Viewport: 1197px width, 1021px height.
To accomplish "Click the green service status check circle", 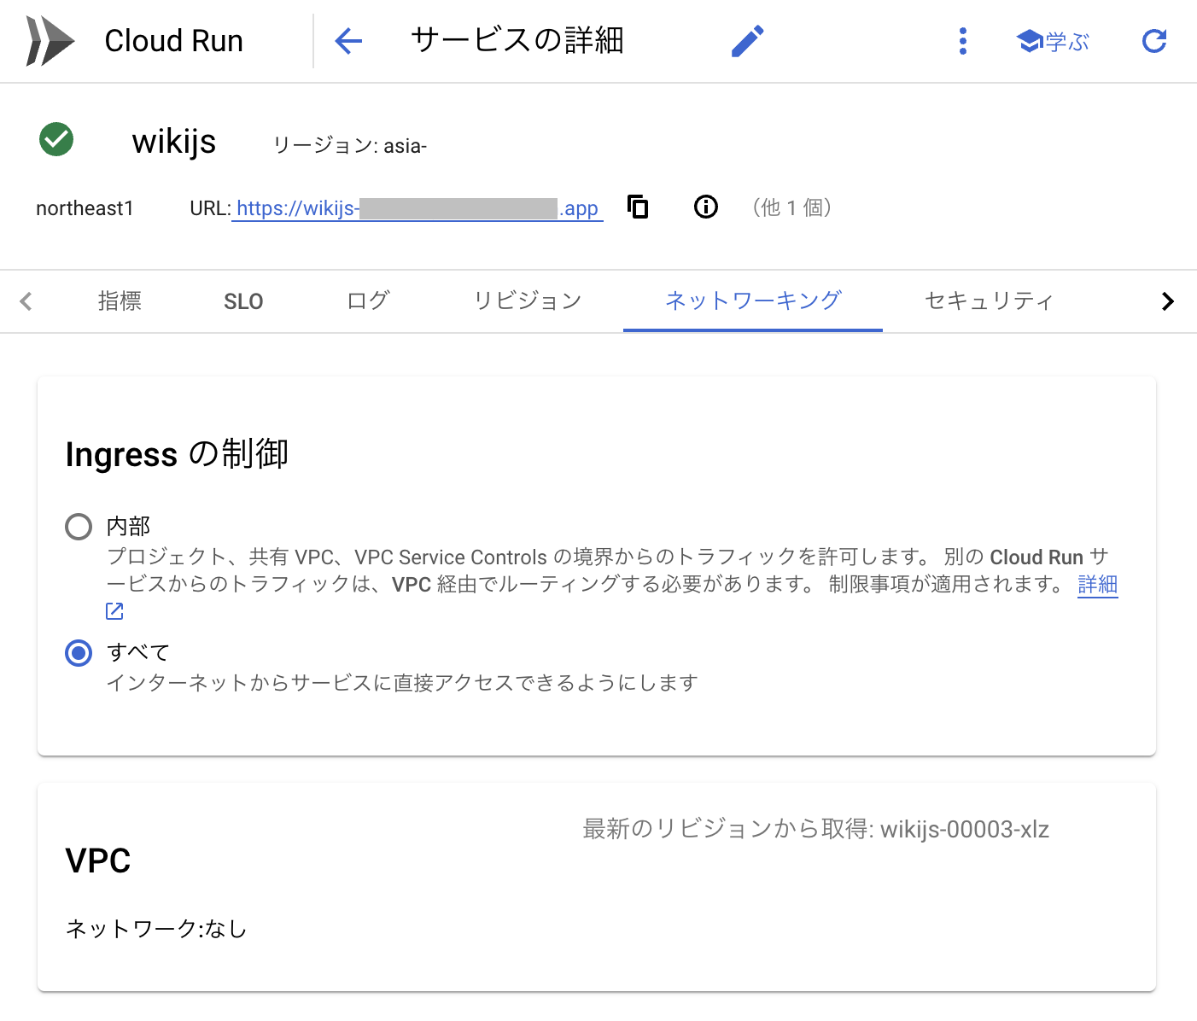I will pyautogui.click(x=55, y=139).
